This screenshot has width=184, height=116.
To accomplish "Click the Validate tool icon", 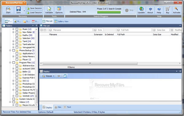I will pyautogui.click(x=49, y=9).
